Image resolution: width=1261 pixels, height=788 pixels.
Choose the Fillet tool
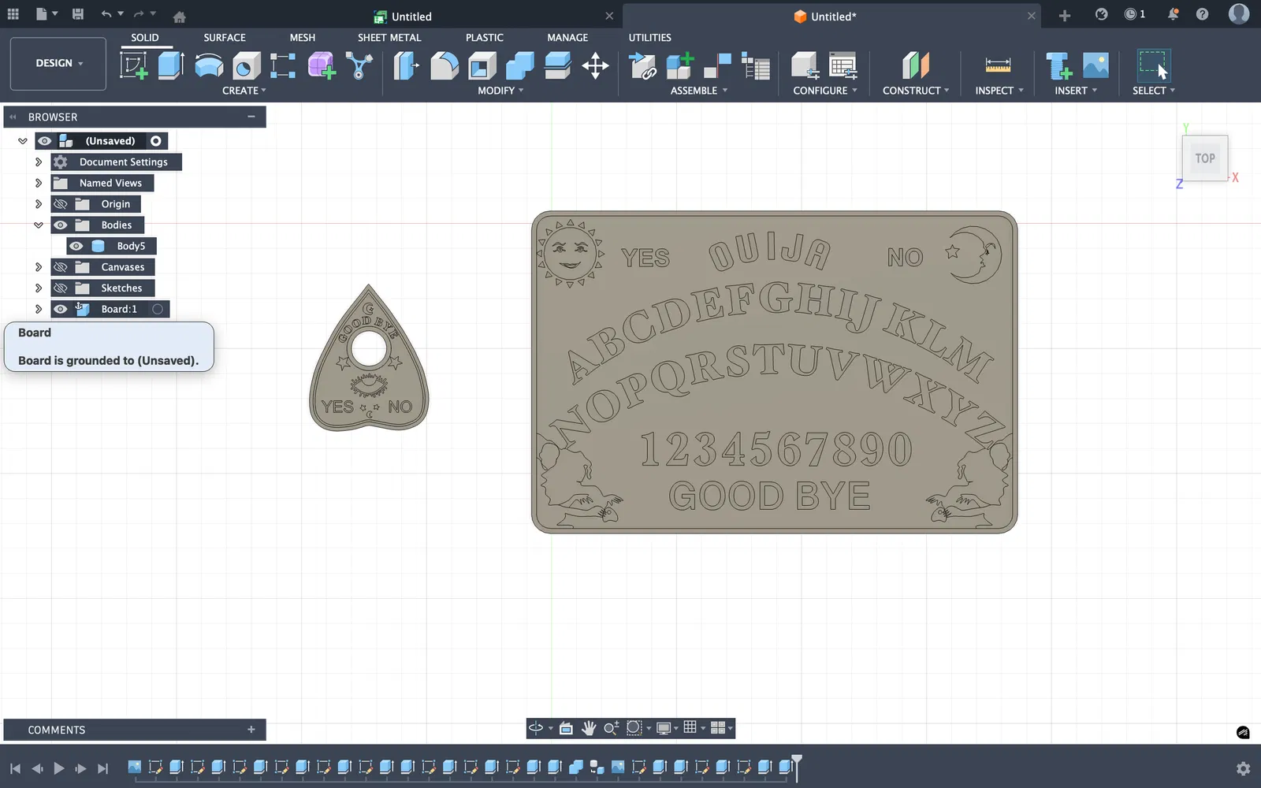click(445, 65)
